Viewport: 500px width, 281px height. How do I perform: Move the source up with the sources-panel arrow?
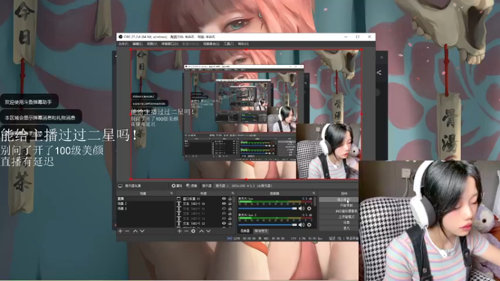tap(201, 231)
